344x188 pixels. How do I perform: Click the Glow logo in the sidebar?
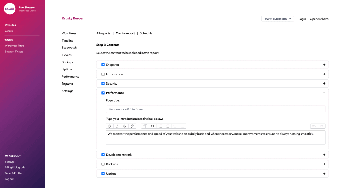pos(10,9)
